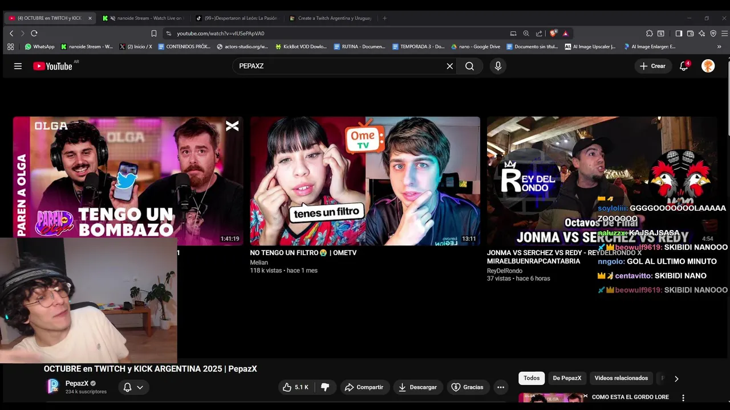Close the OCTUBRE en TWITCH tab

point(90,18)
